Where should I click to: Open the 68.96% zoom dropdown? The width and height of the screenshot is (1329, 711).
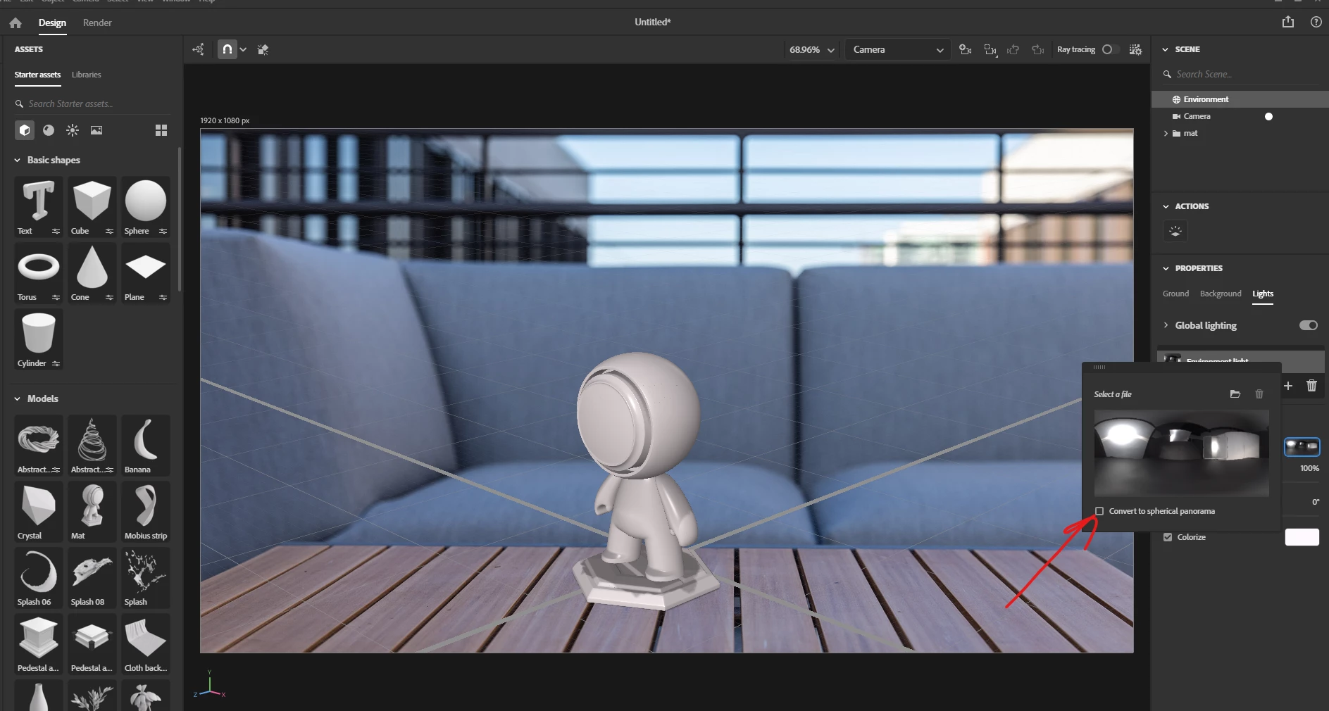[811, 49]
